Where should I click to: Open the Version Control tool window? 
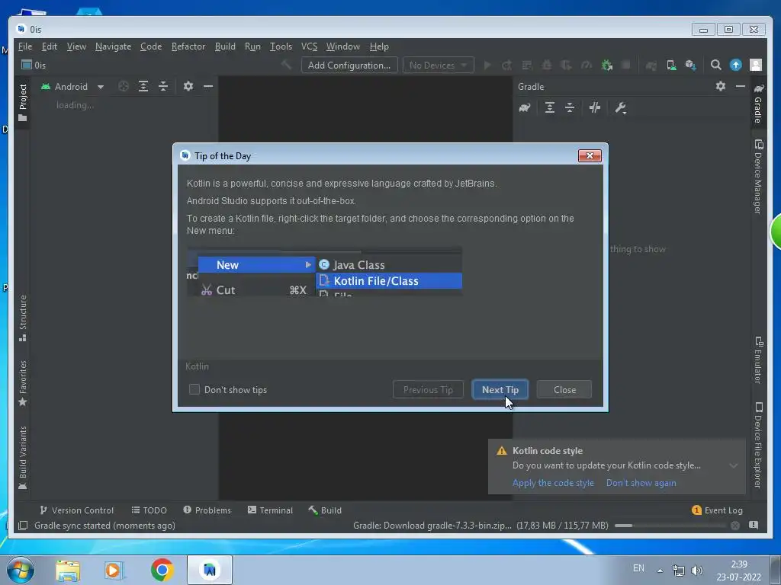77,510
